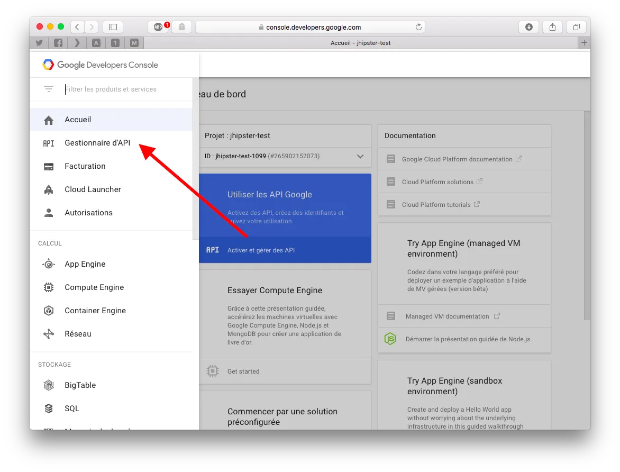Open Cloud Launcher menu item
The width and height of the screenshot is (620, 472).
[x=112, y=189]
